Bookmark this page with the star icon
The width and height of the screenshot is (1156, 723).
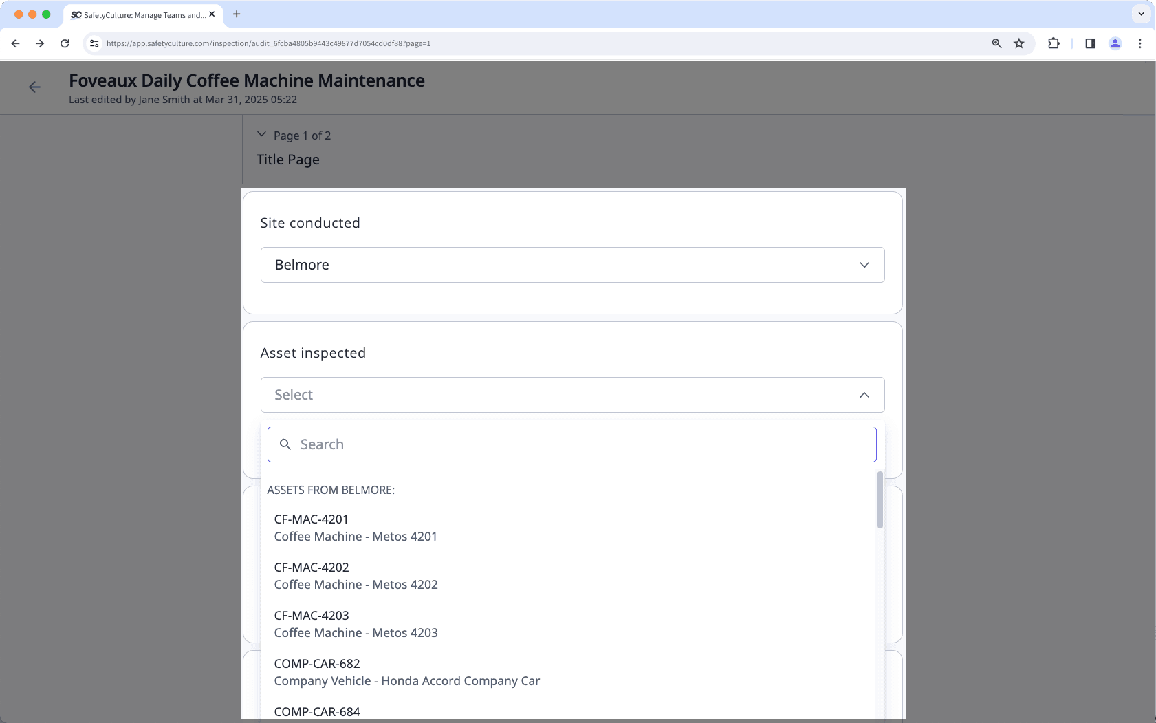click(1018, 43)
